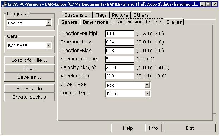The image size is (220, 136).
Task: Close the CAR-Editor window
Action: (x=214, y=4)
